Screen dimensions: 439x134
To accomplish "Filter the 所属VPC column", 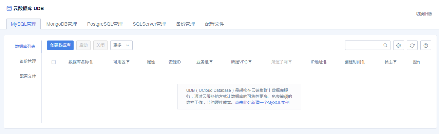I will click(250, 62).
